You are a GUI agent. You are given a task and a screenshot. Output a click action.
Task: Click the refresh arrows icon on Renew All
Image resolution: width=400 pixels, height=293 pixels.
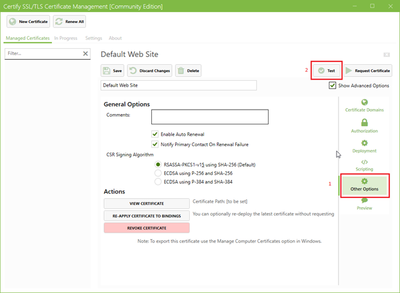pos(59,21)
